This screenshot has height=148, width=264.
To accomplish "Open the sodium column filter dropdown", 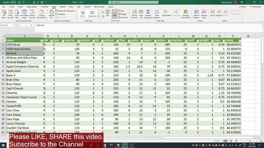I will 118,41.
